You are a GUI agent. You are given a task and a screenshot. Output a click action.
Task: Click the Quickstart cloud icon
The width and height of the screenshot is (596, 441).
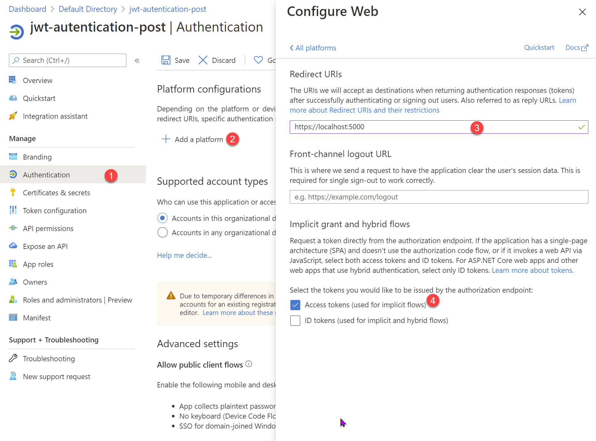pos(13,98)
